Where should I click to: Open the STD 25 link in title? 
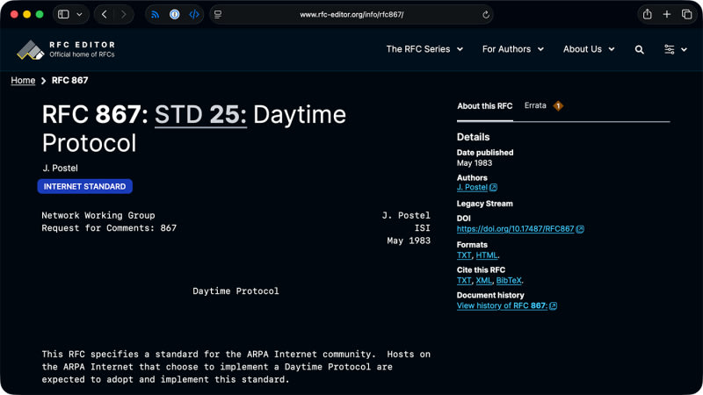[x=200, y=115]
